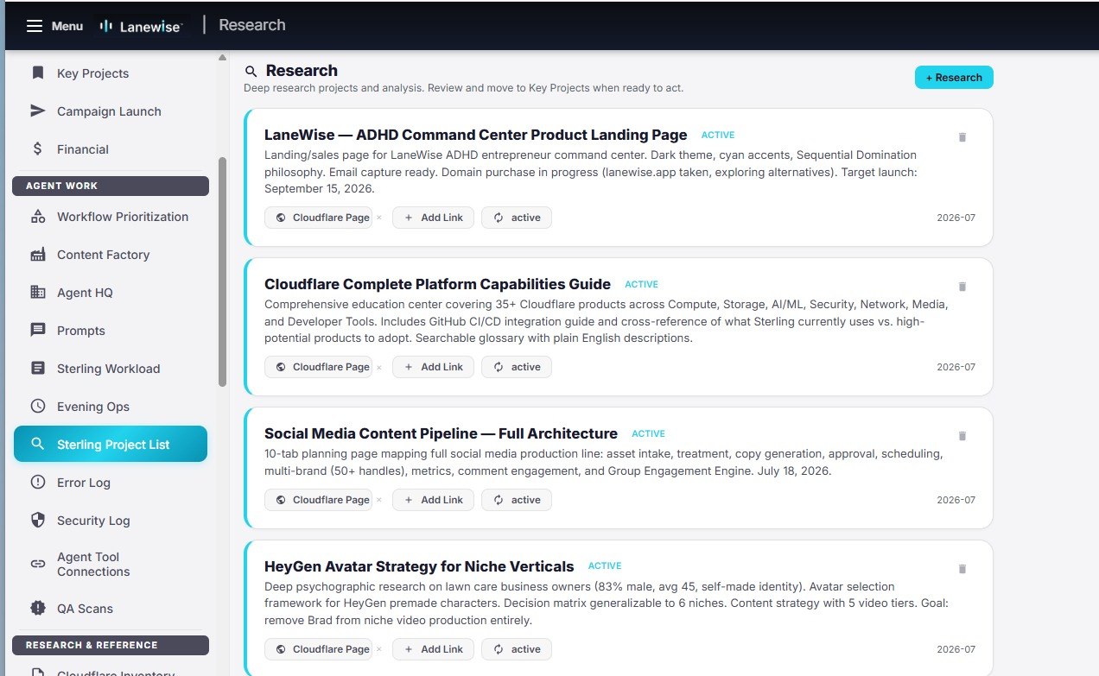Open Security Log in sidebar
1099x676 pixels.
coord(111,521)
